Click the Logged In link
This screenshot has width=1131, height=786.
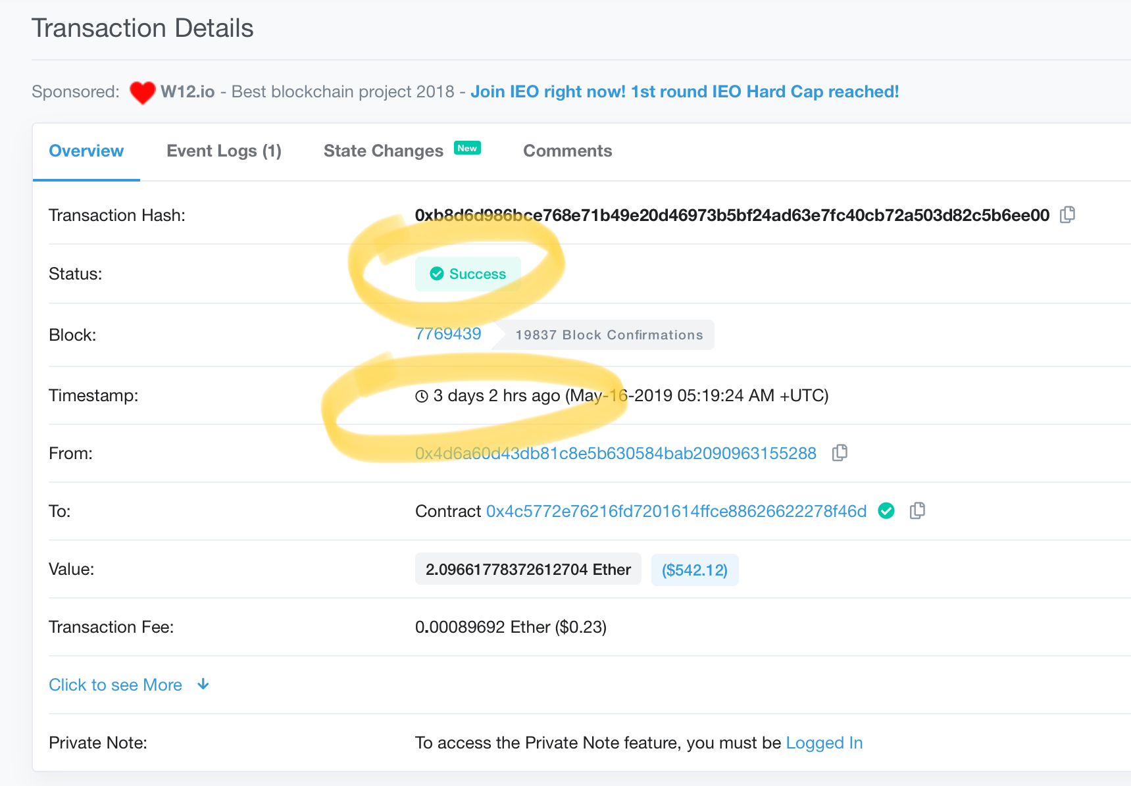[824, 743]
